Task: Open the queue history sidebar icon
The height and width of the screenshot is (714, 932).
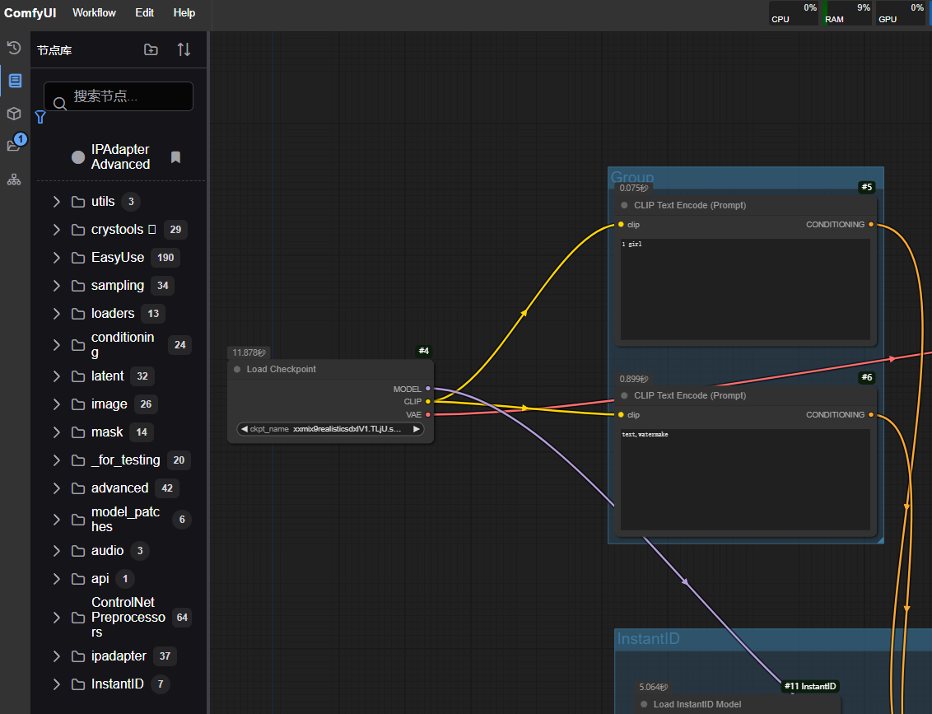Action: point(14,48)
